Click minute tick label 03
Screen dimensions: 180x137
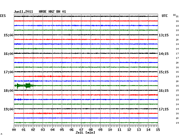43,130
